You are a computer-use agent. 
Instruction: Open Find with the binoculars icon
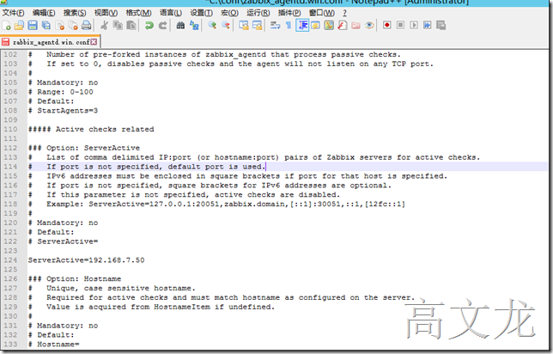tap(180, 26)
